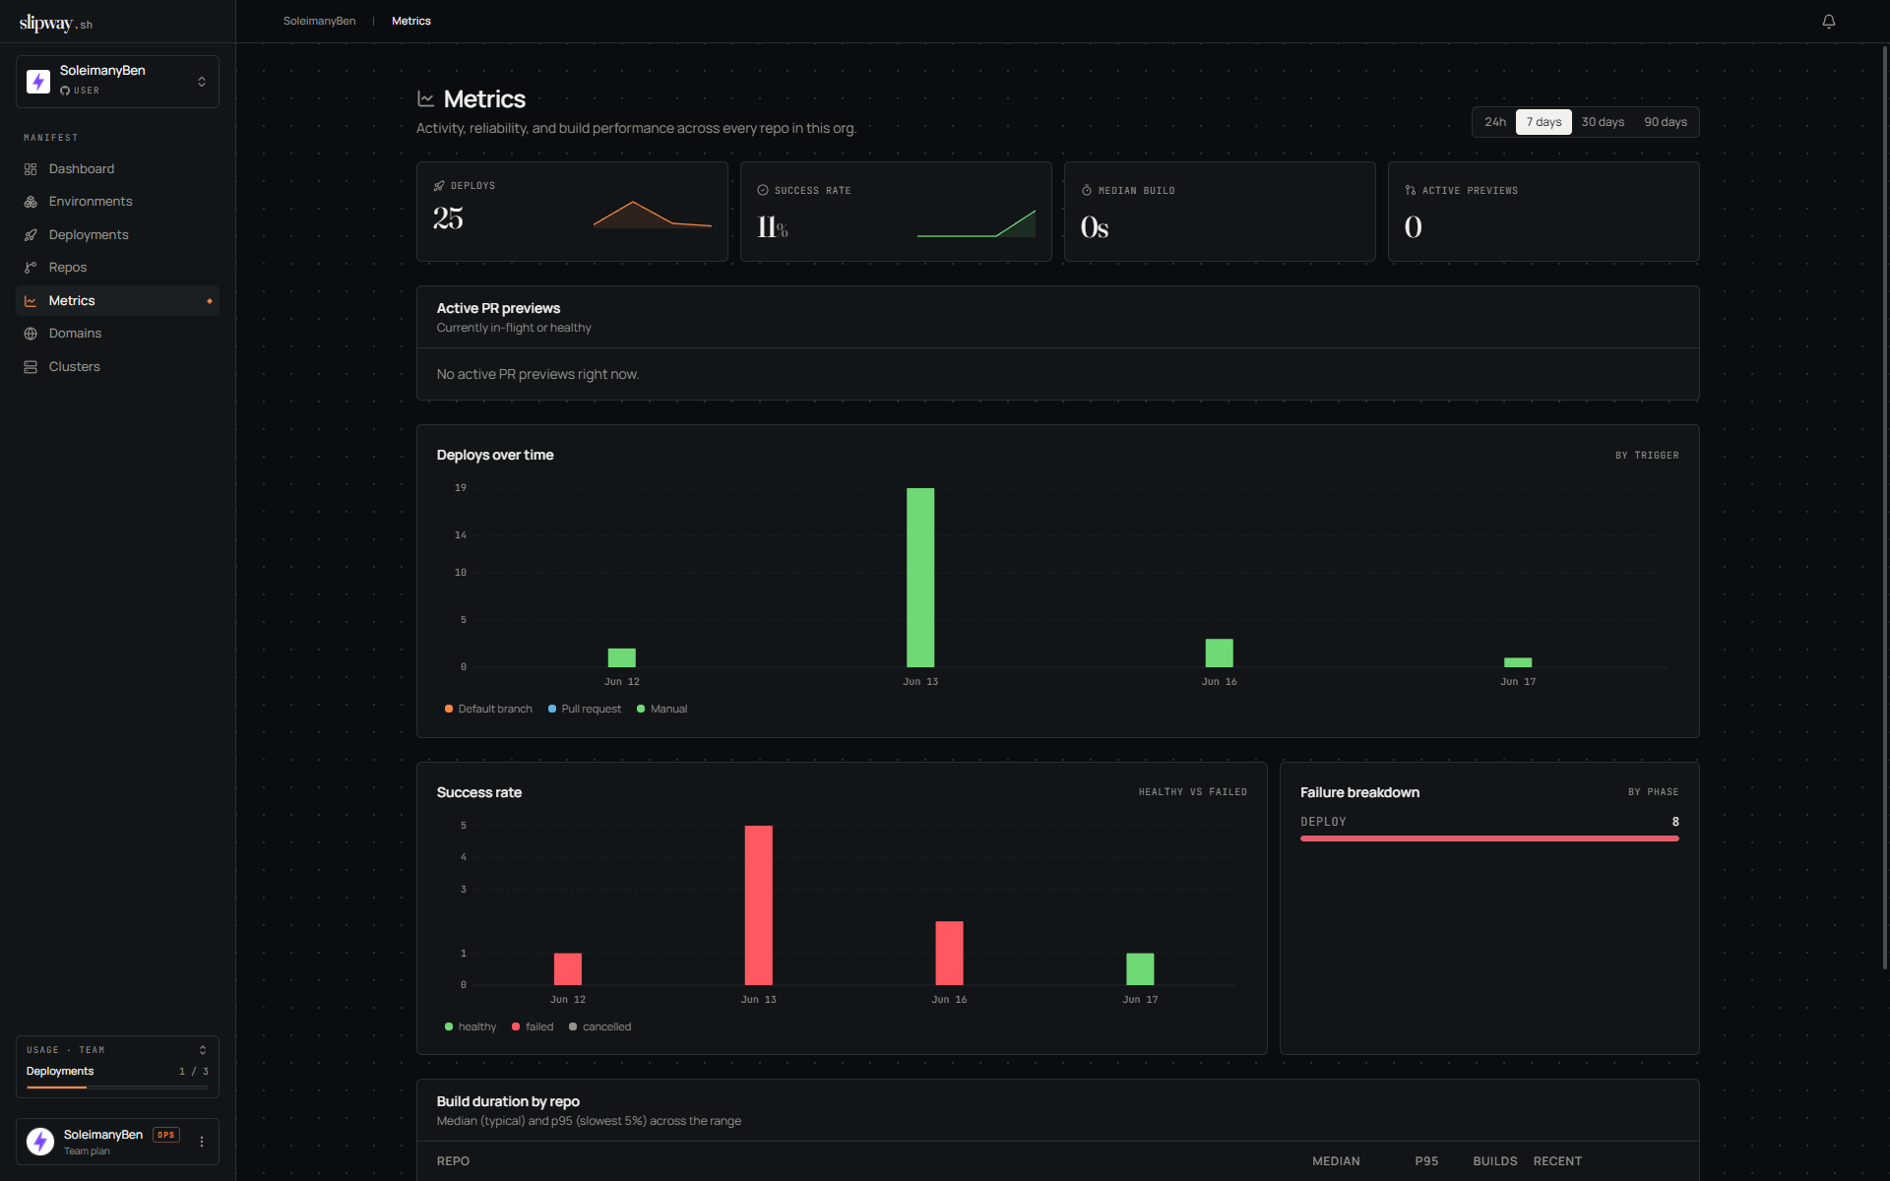
Task: Click the Environments sidebar icon
Action: [31, 202]
